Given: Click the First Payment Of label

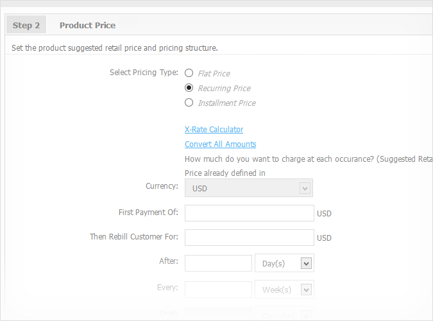Looking at the screenshot, I should 148,212.
